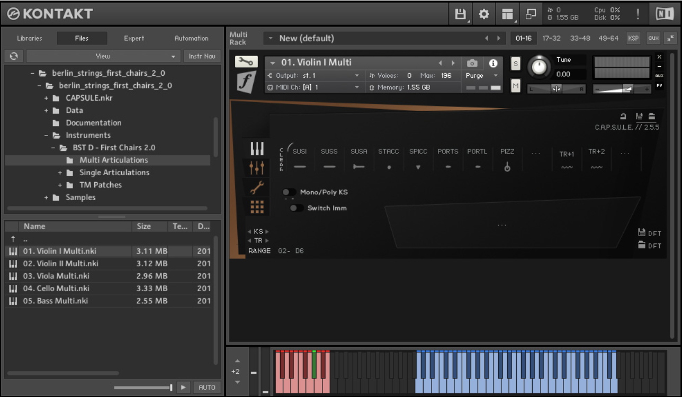Viewport: 682px width, 397px height.
Task: Switch to the Libraries tab
Action: pos(30,38)
